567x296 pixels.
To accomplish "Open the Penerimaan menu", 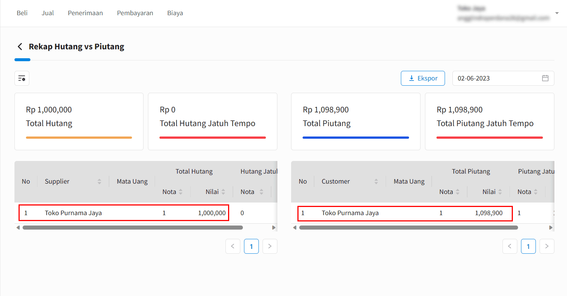I will coord(85,13).
